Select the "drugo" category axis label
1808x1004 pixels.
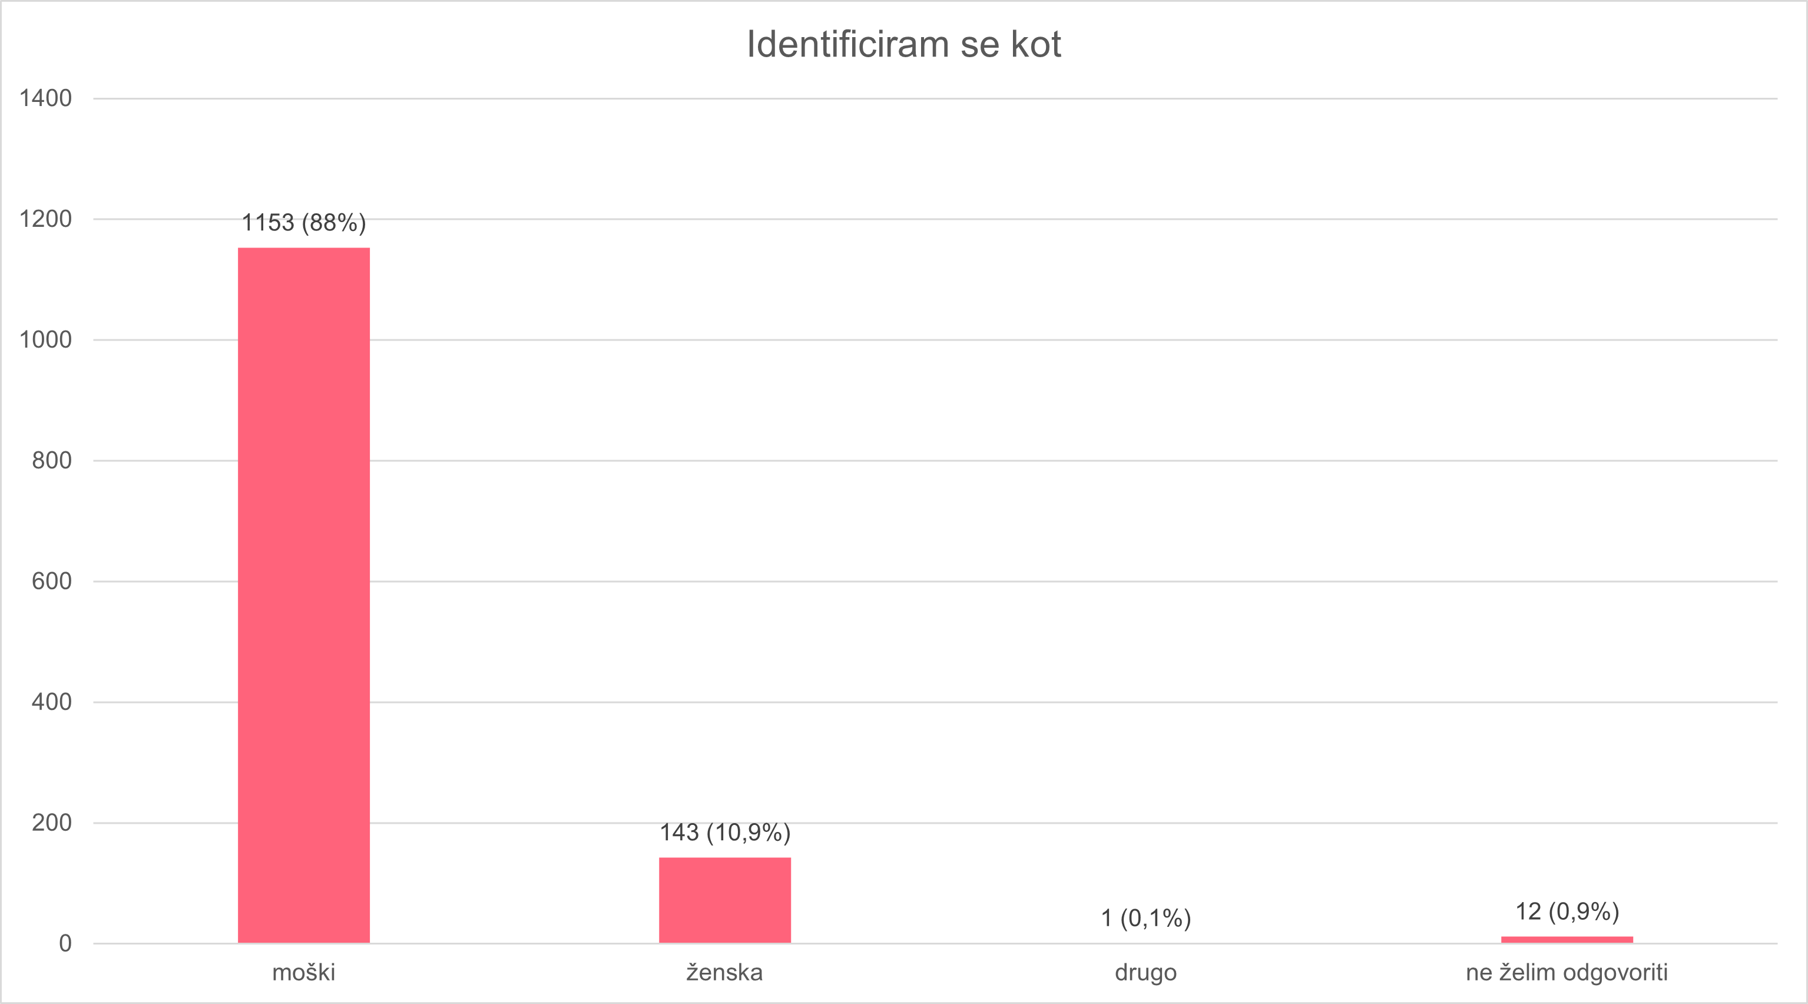click(x=1145, y=972)
